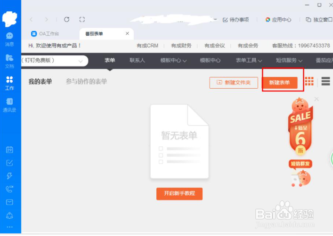Click the fullscreen brackets icon
The height and width of the screenshot is (236, 333).
[82, 19]
